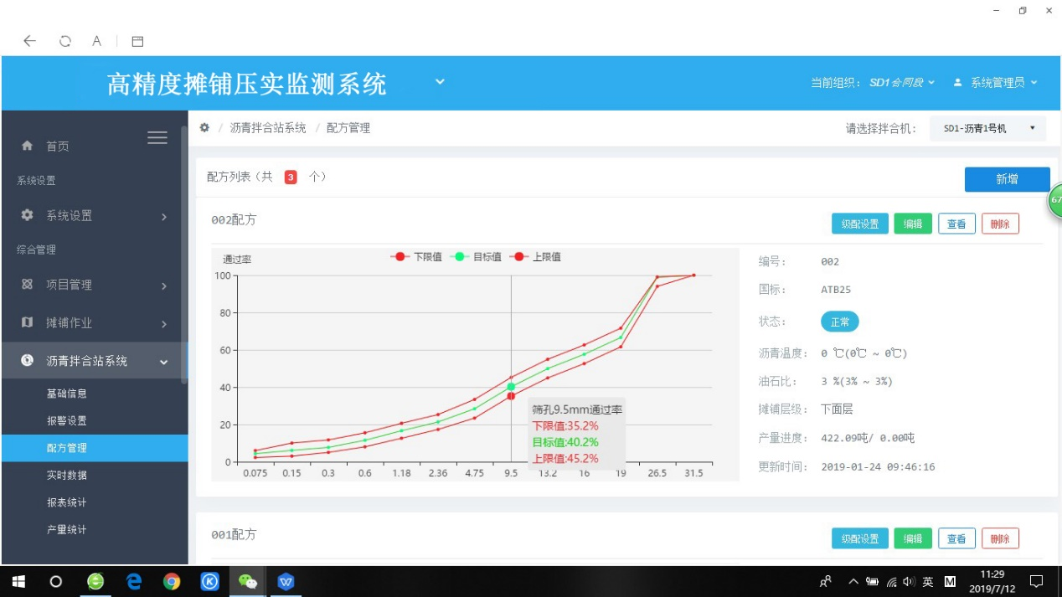The width and height of the screenshot is (1062, 597).
Task: Open Cortana search circle
Action: tap(56, 581)
